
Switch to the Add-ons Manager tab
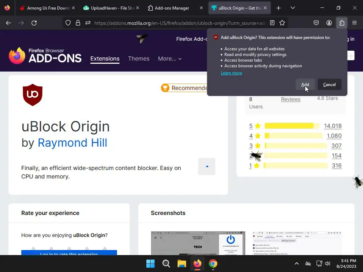175,8
